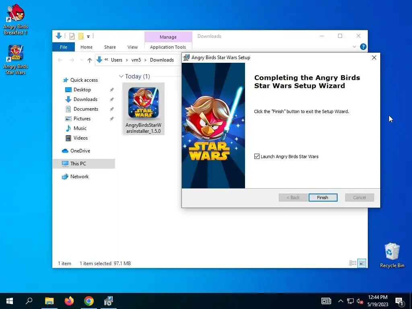Switch to large icons view
Viewport: 412px width, 309px height.
362,263
